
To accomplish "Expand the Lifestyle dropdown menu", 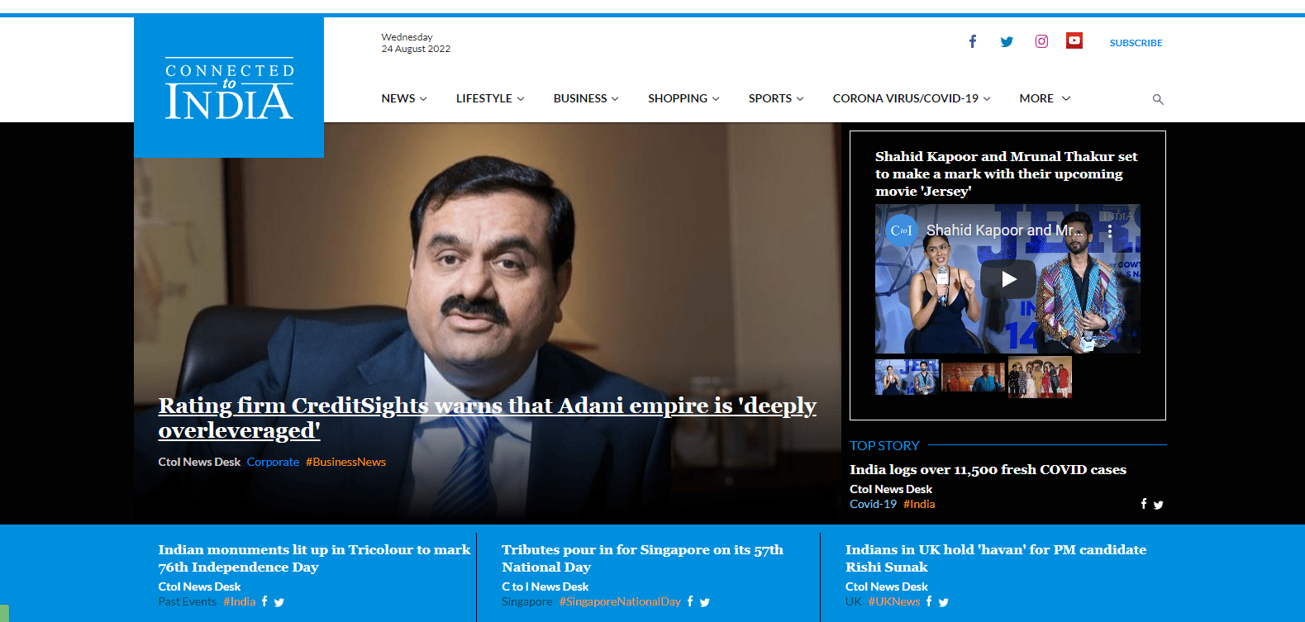I will click(x=490, y=98).
